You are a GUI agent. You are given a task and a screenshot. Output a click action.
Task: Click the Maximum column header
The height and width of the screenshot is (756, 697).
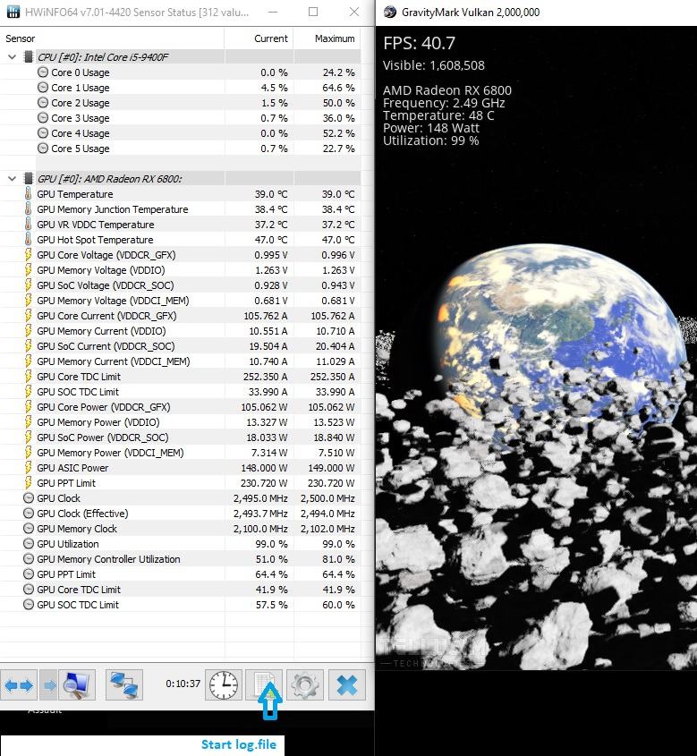(x=327, y=38)
